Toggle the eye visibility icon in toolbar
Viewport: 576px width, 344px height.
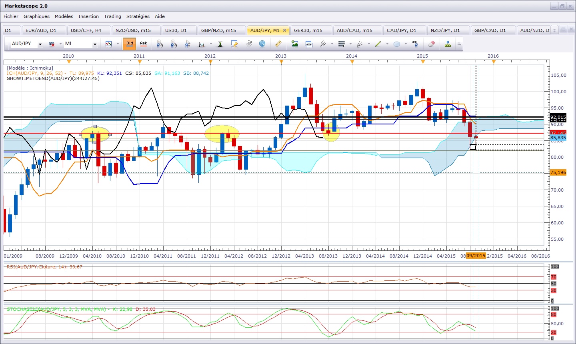pyautogui.click(x=249, y=44)
